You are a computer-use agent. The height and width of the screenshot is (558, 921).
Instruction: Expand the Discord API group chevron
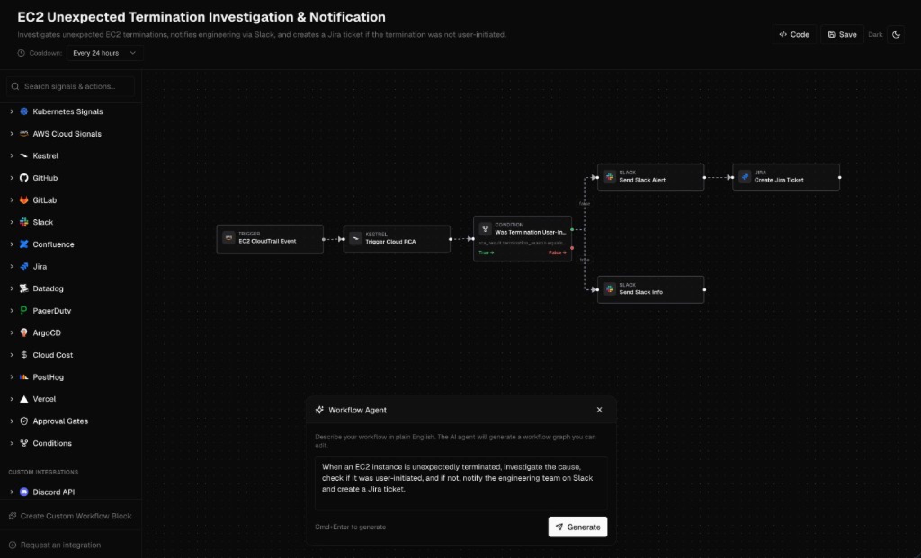[12, 492]
